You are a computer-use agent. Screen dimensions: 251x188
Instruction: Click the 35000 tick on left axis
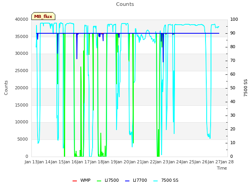(22, 36)
